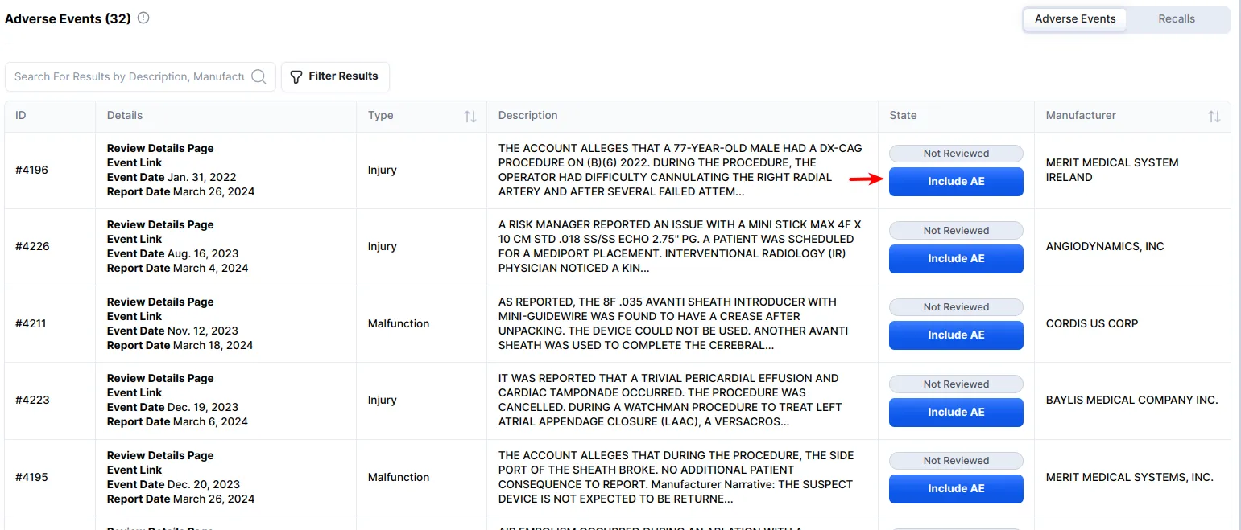Viewport: 1241px width, 530px height.
Task: Switch to the Recalls tab
Action: click(1176, 18)
